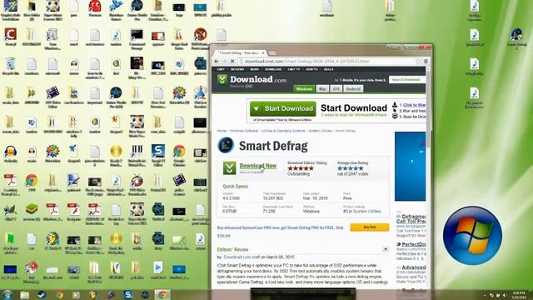Viewport: 533px width, 300px height.
Task: Click the blue Average User Rating stars
Action: (350, 168)
